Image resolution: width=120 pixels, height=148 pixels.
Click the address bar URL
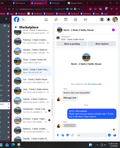pyautogui.click(x=34, y=9)
